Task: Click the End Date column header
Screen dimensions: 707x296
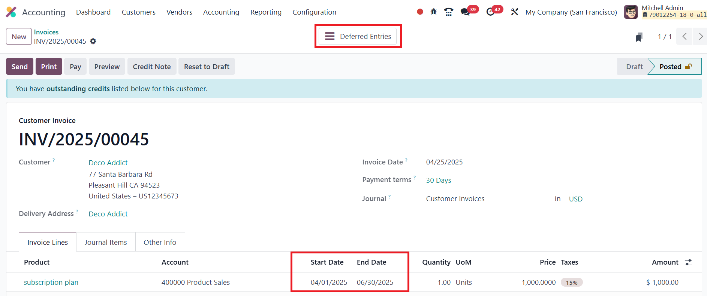Action: pyautogui.click(x=371, y=262)
